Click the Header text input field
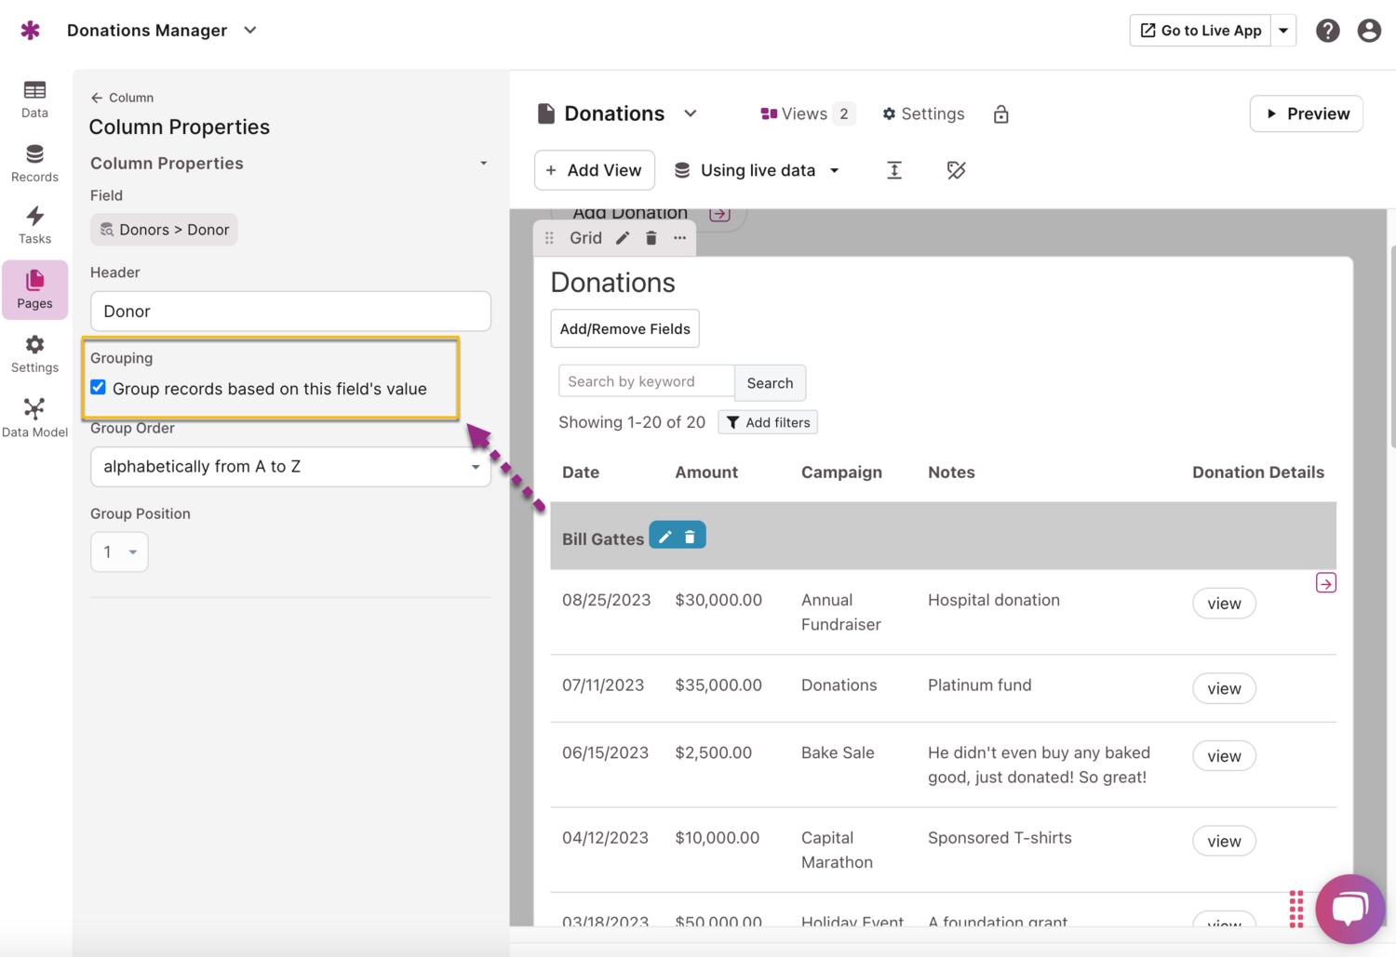Image resolution: width=1396 pixels, height=957 pixels. click(x=290, y=312)
